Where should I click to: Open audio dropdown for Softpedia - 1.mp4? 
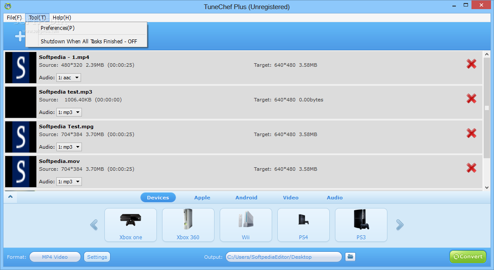pos(68,78)
